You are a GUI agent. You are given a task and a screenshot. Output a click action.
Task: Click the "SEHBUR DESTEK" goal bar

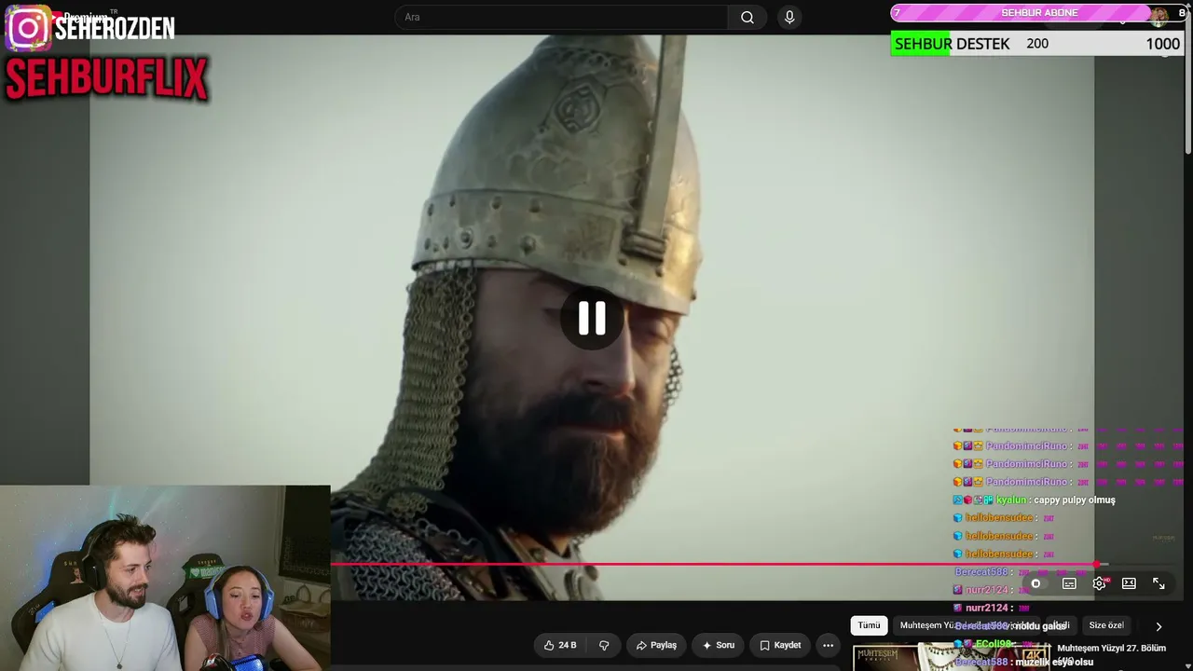click(x=1037, y=44)
